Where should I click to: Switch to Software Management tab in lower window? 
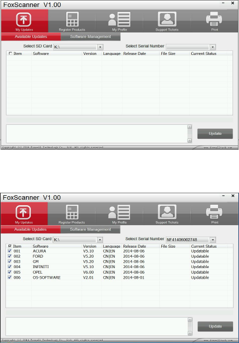click(90, 230)
